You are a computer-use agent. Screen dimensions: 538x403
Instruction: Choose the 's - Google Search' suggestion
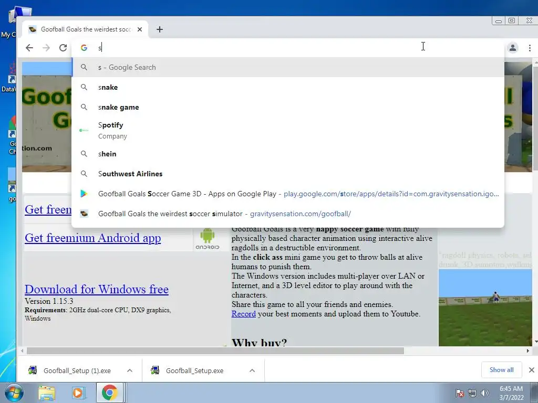pyautogui.click(x=288, y=68)
